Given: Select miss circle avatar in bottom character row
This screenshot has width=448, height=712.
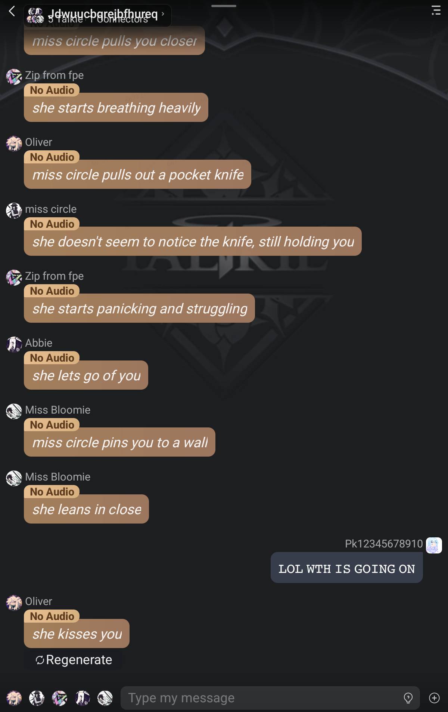Looking at the screenshot, I should [37, 698].
